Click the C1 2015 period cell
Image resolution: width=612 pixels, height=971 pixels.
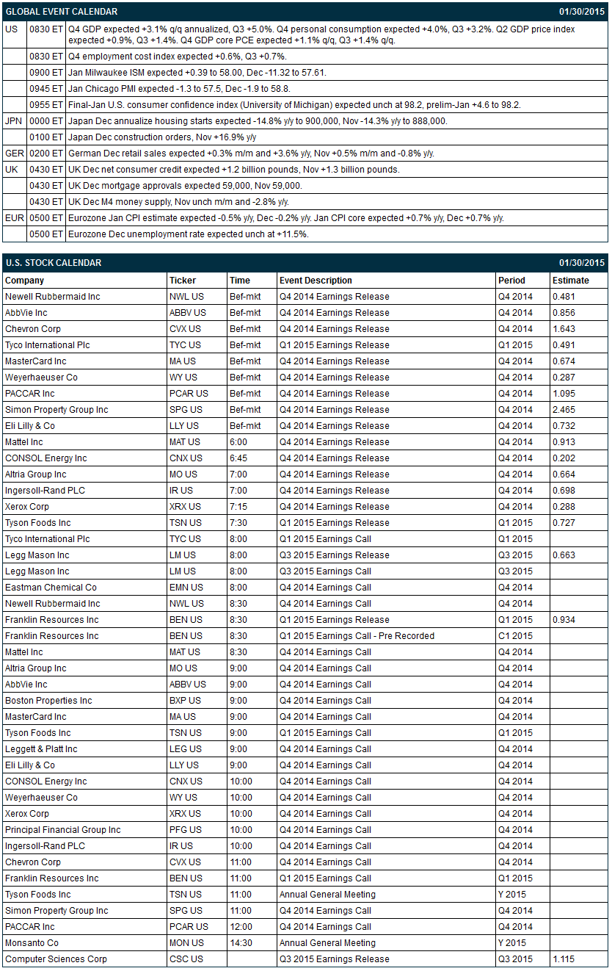pos(523,636)
